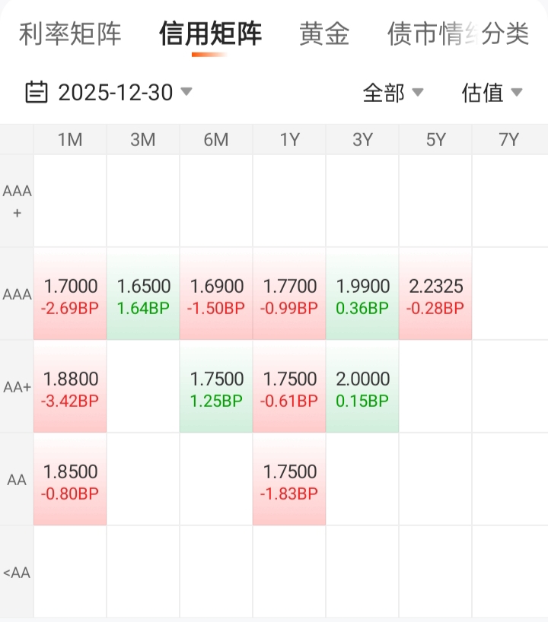Select the AAA 1M cell showing 1.7000
The width and height of the screenshot is (548, 622).
[71, 295]
